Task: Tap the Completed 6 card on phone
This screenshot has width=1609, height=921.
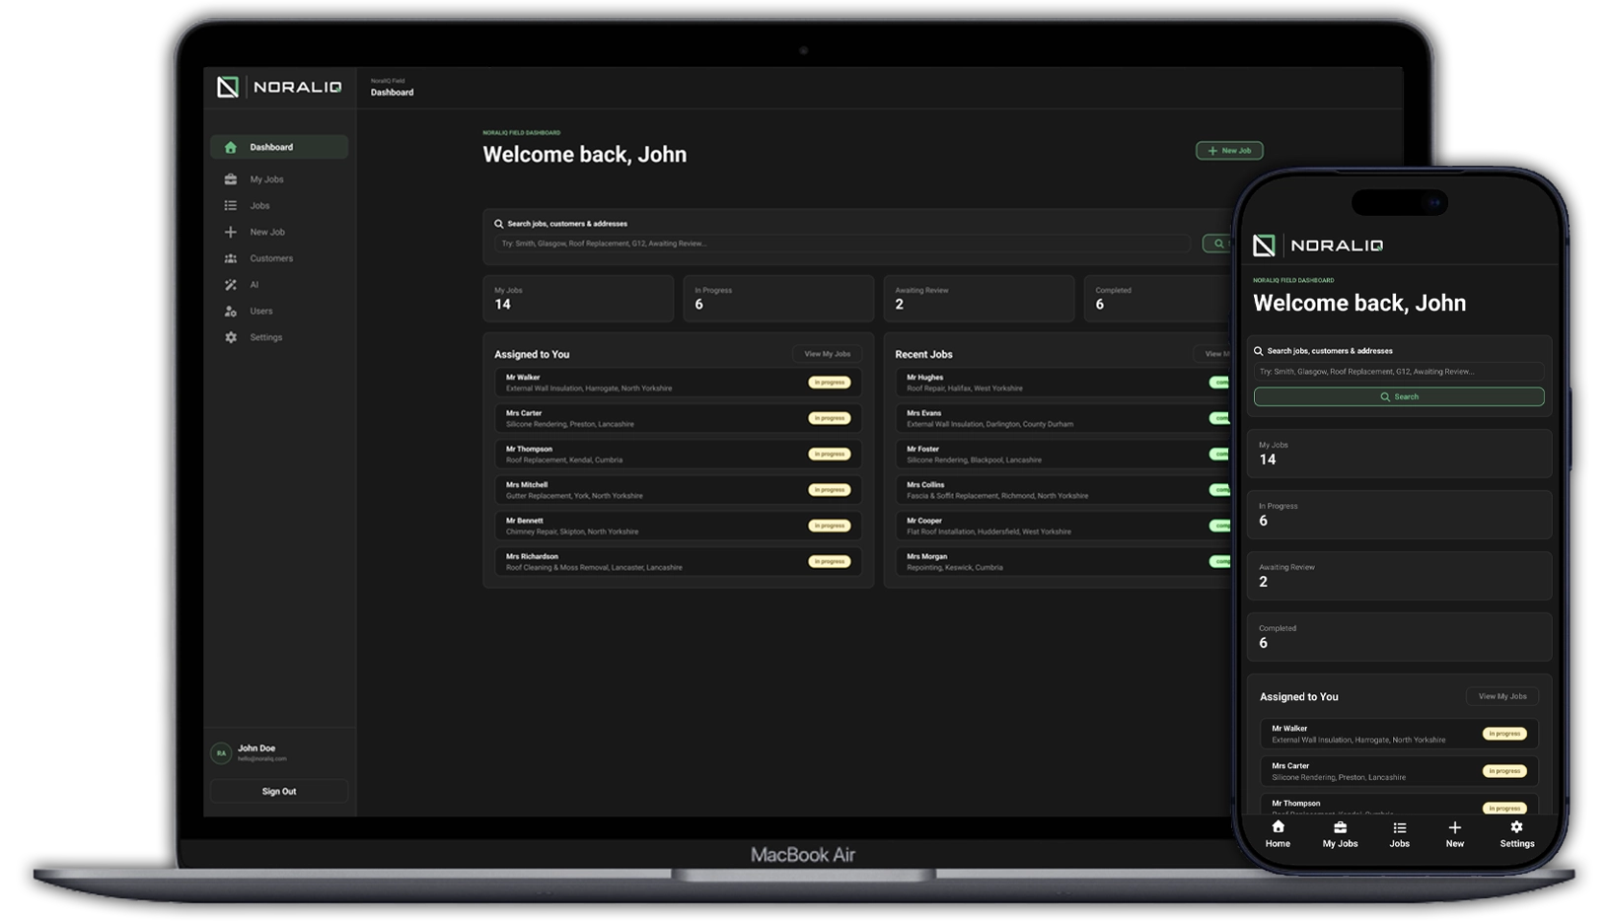Action: point(1399,637)
